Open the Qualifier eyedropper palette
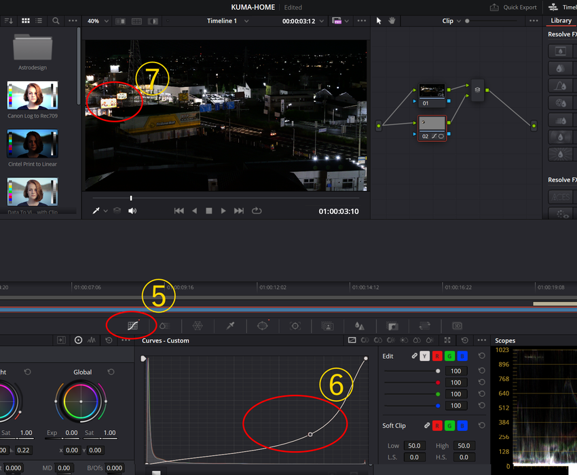Viewport: 577px width, 475px height. pos(230,326)
